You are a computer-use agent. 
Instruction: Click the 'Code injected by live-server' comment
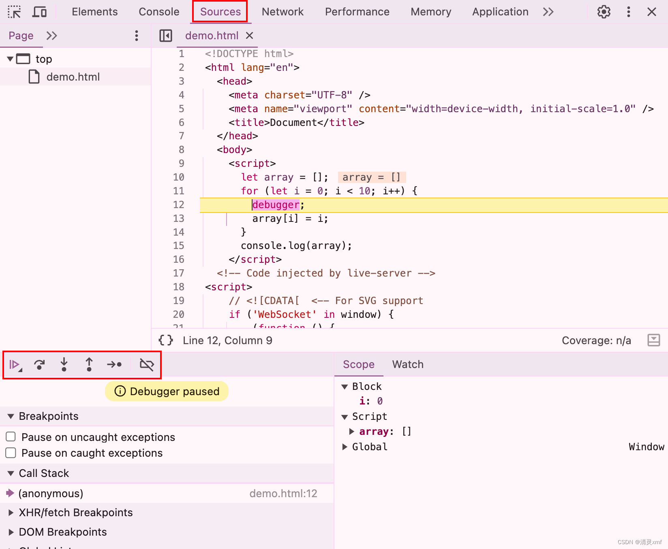click(326, 273)
